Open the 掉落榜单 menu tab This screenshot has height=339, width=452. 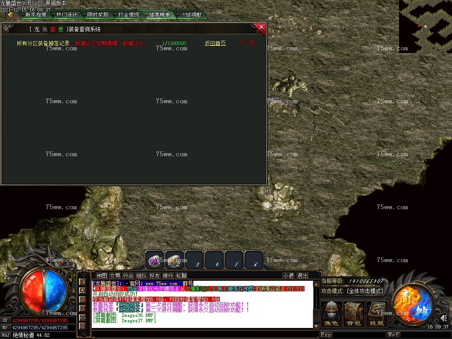[x=160, y=15]
